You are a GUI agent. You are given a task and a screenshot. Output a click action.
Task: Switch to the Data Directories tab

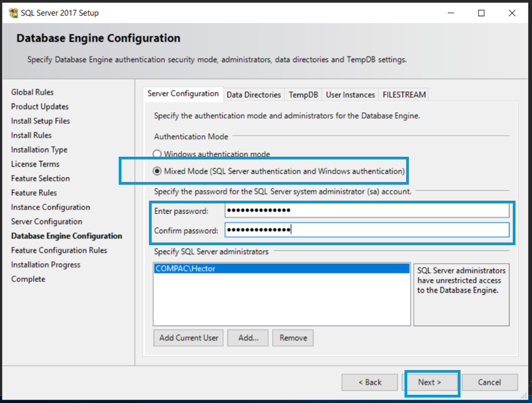pyautogui.click(x=253, y=94)
